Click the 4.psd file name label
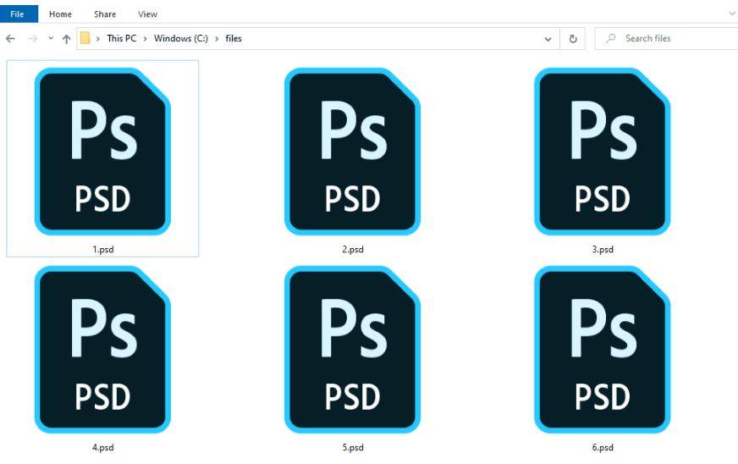The width and height of the screenshot is (738, 464). coord(103,448)
